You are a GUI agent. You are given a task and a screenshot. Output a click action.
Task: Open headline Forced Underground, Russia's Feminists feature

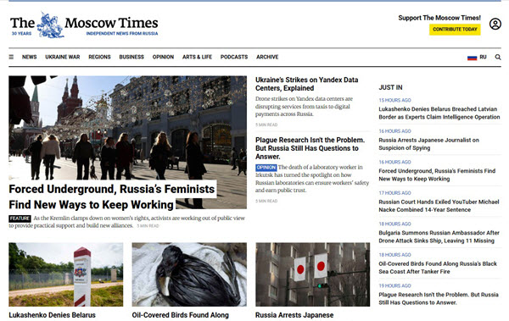[112, 196]
